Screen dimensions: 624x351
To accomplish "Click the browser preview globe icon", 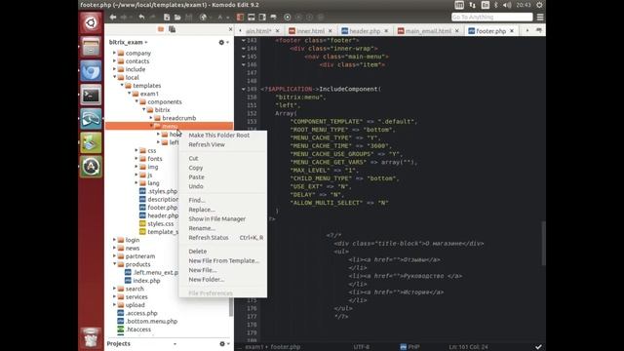I will (x=204, y=18).
